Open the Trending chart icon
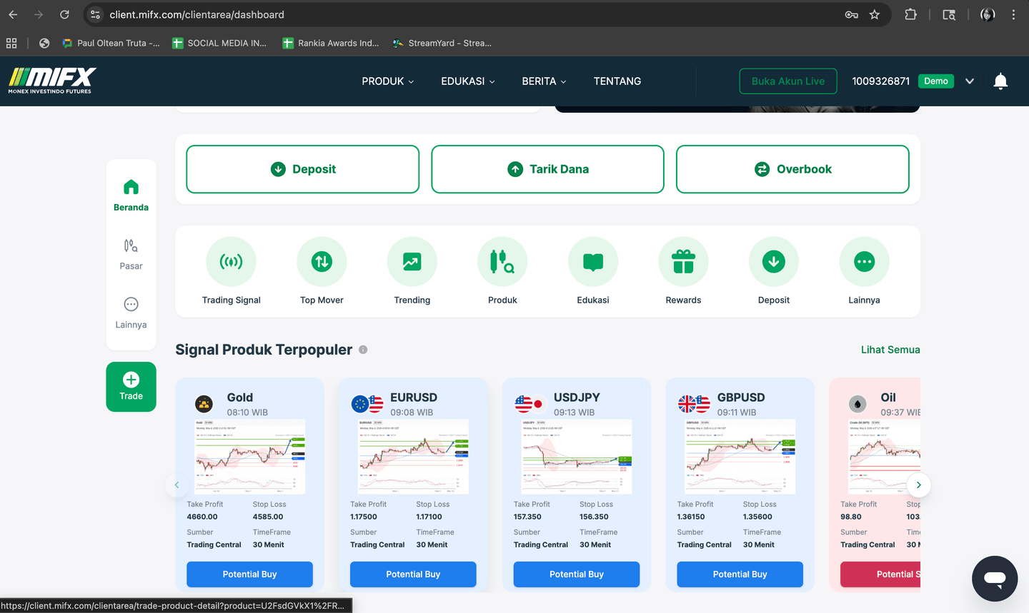This screenshot has width=1029, height=613. tap(412, 262)
